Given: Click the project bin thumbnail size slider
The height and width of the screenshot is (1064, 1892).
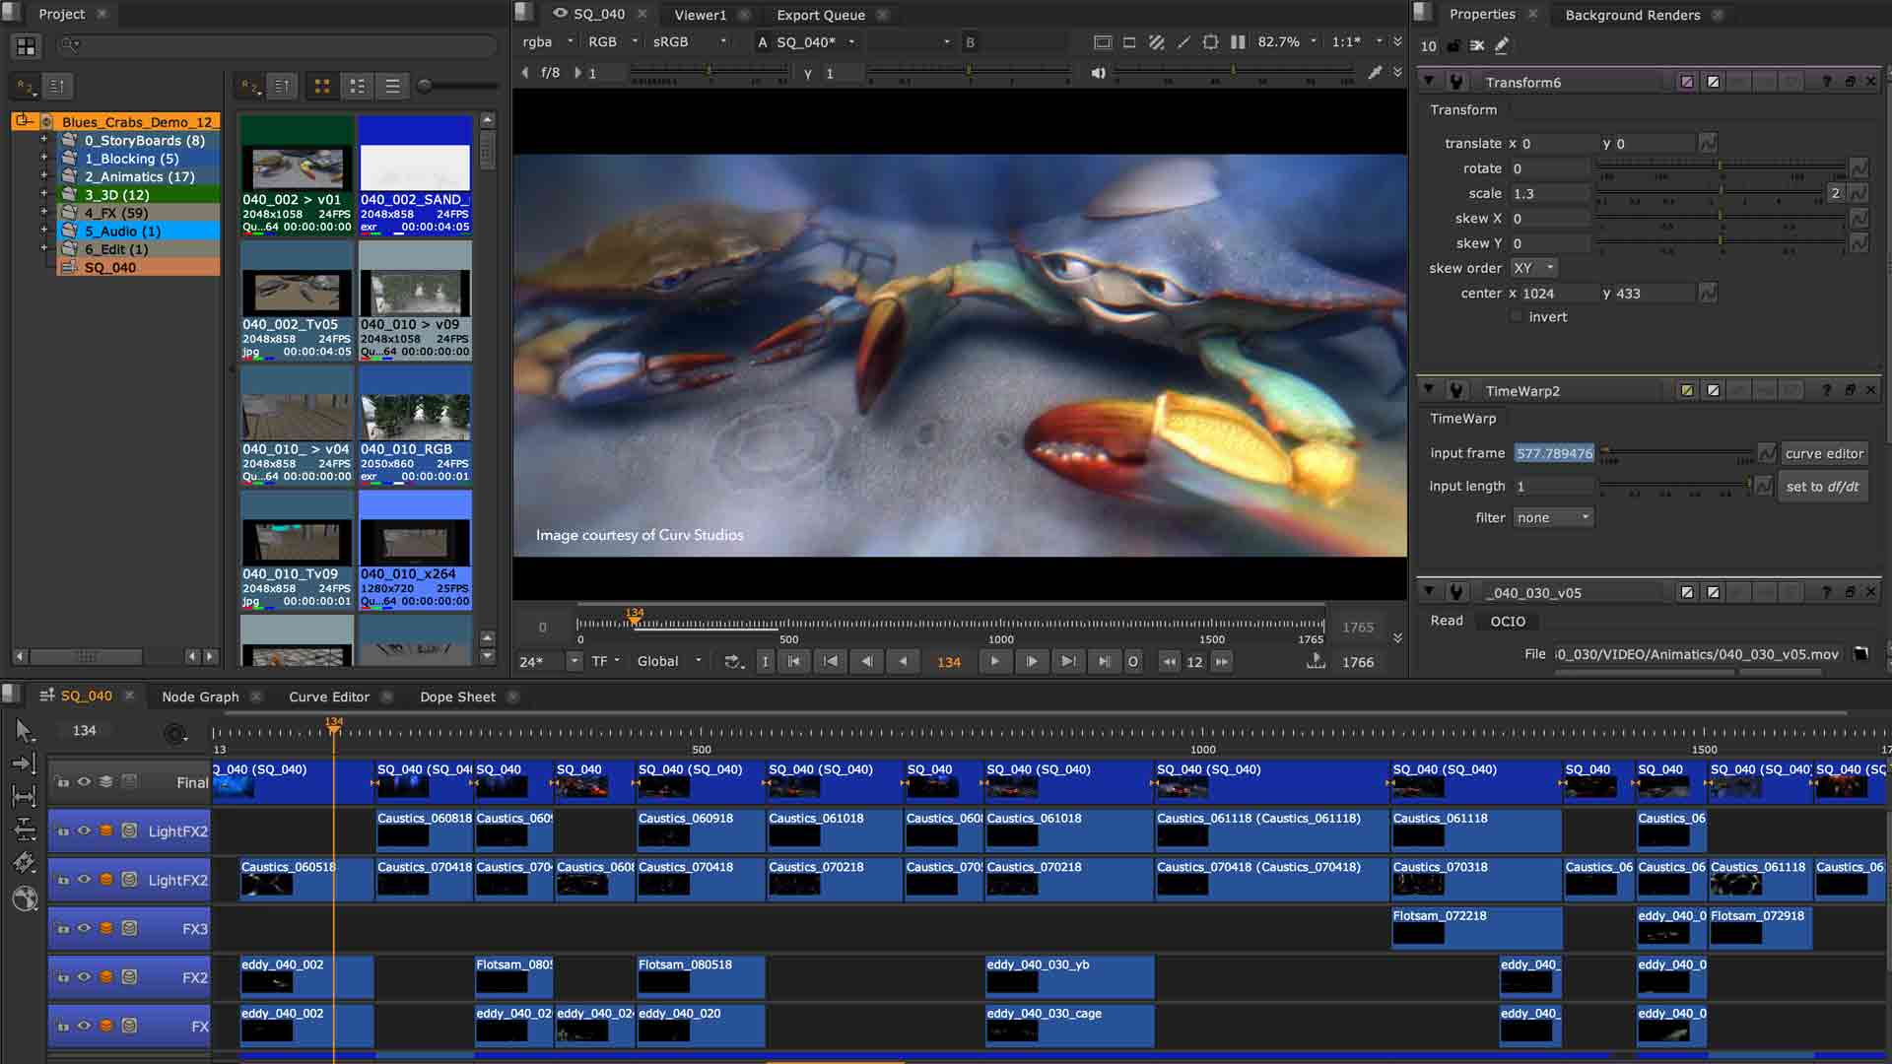Looking at the screenshot, I should [x=425, y=86].
